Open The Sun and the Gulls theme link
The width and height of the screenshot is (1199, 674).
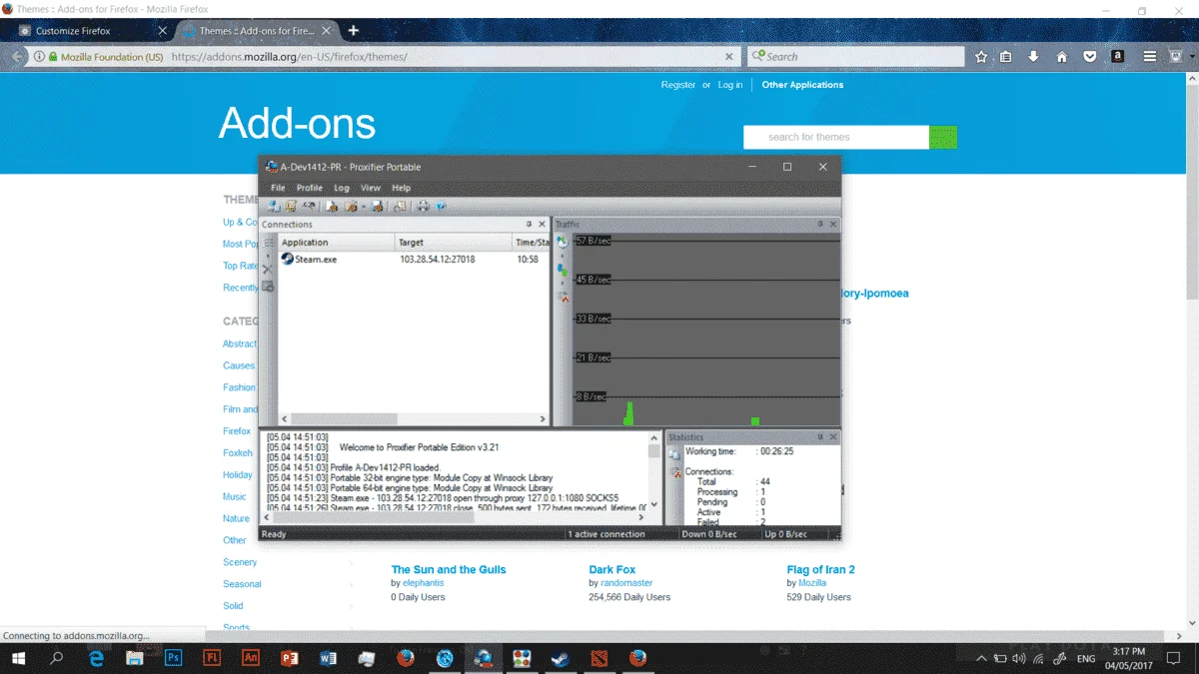pyautogui.click(x=449, y=570)
